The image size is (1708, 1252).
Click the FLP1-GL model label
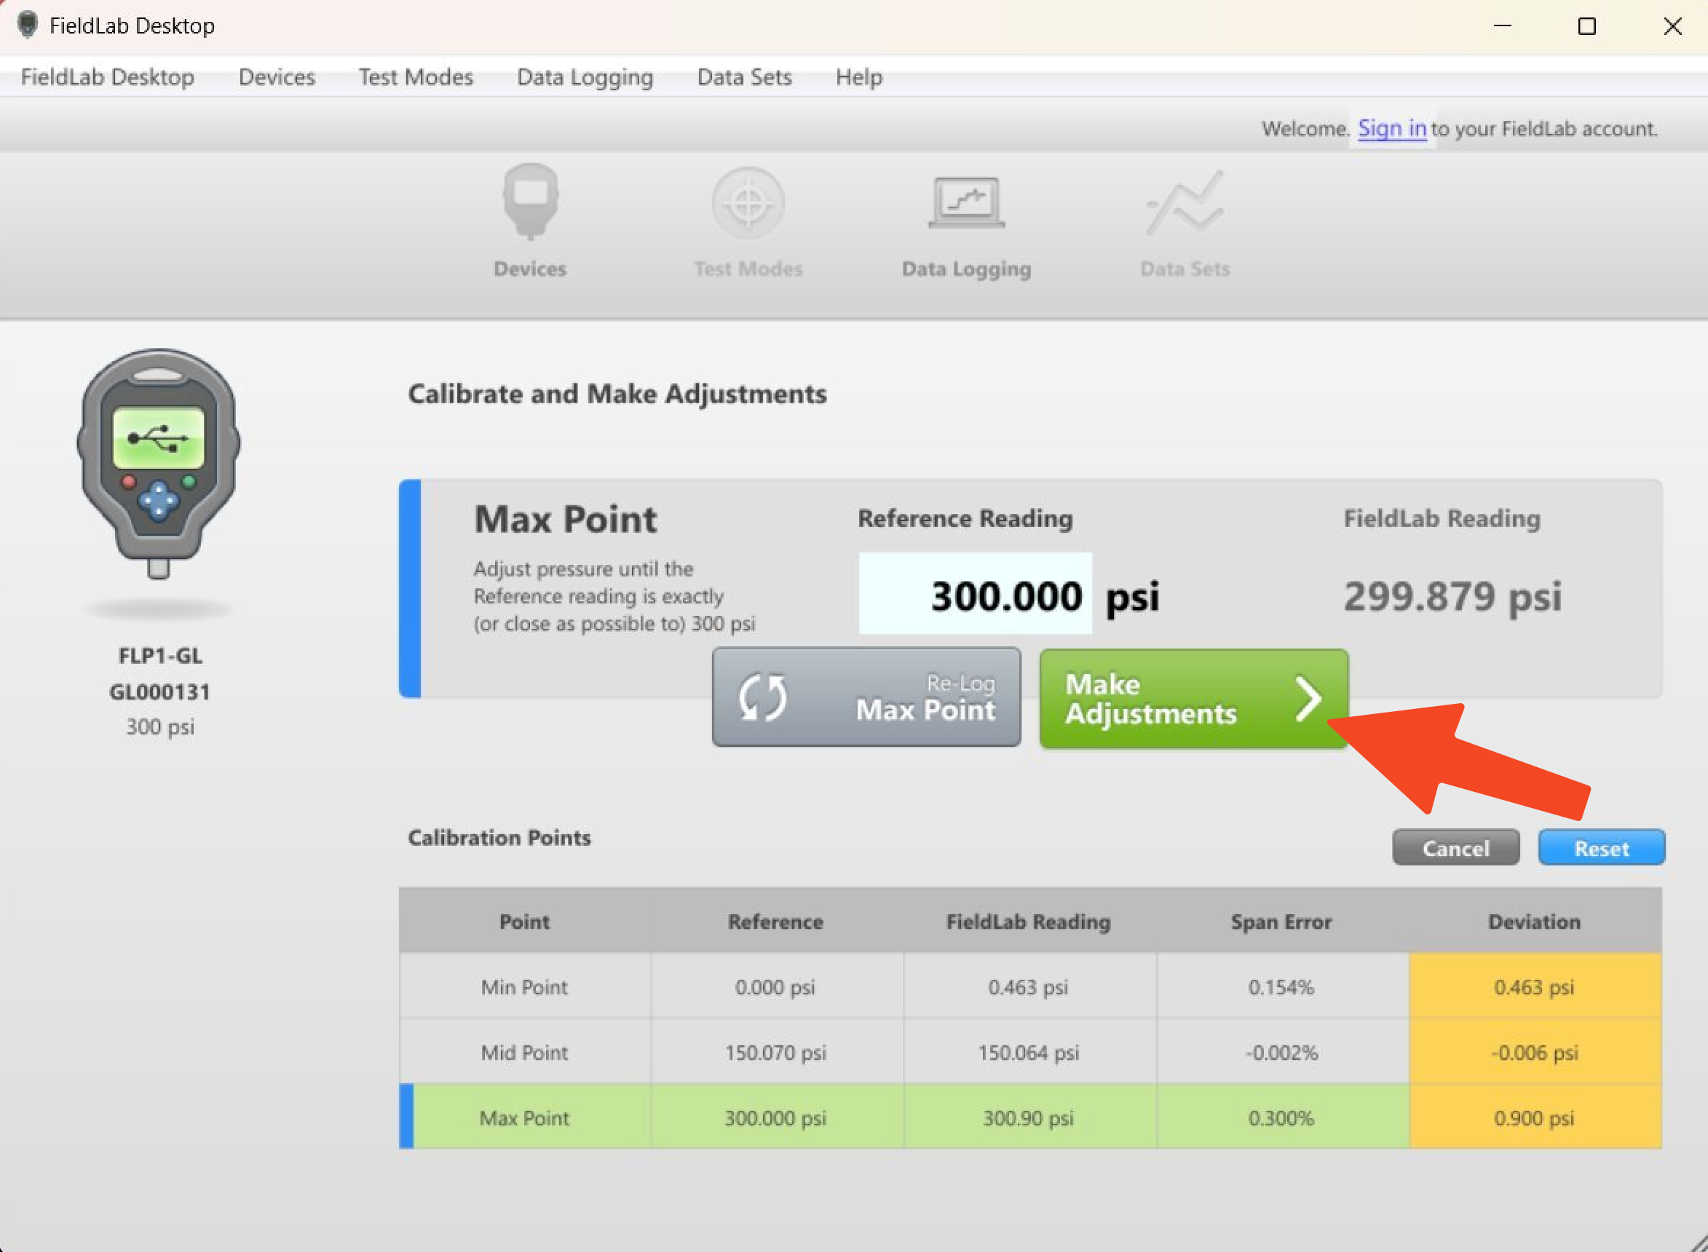[x=160, y=655]
